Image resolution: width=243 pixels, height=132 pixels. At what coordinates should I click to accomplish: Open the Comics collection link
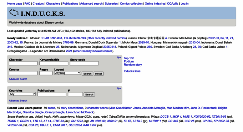(131, 3)
